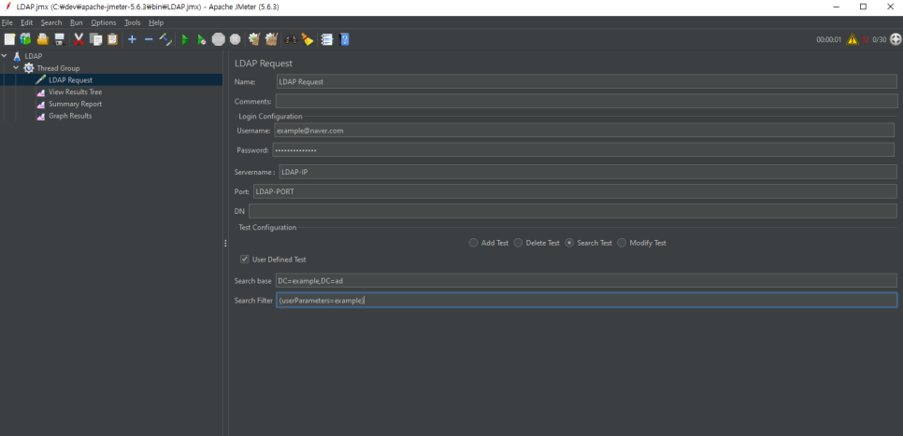Click the red error count 12
Image resolution: width=903 pixels, height=436 pixels.
pos(866,40)
